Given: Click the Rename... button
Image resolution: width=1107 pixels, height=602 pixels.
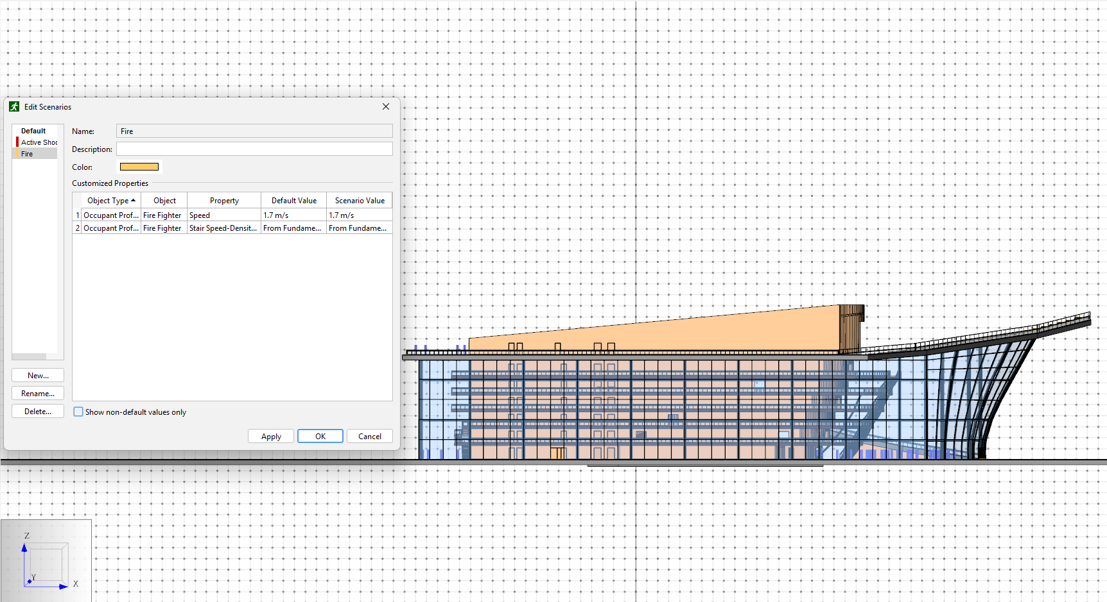Looking at the screenshot, I should [x=38, y=394].
